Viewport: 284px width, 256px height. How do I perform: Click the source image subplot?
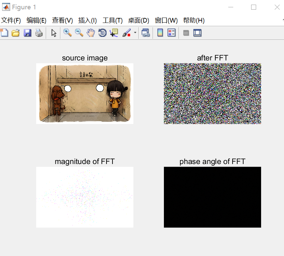point(85,94)
